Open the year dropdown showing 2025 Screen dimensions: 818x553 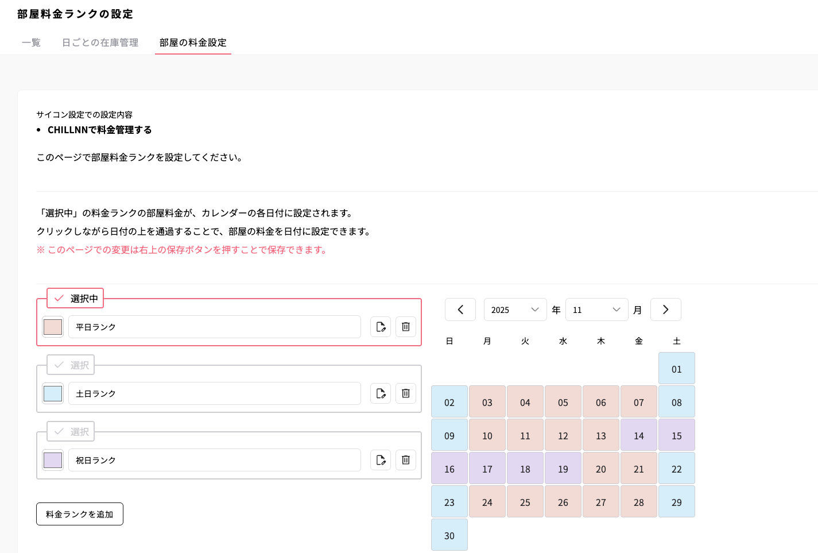pos(515,310)
